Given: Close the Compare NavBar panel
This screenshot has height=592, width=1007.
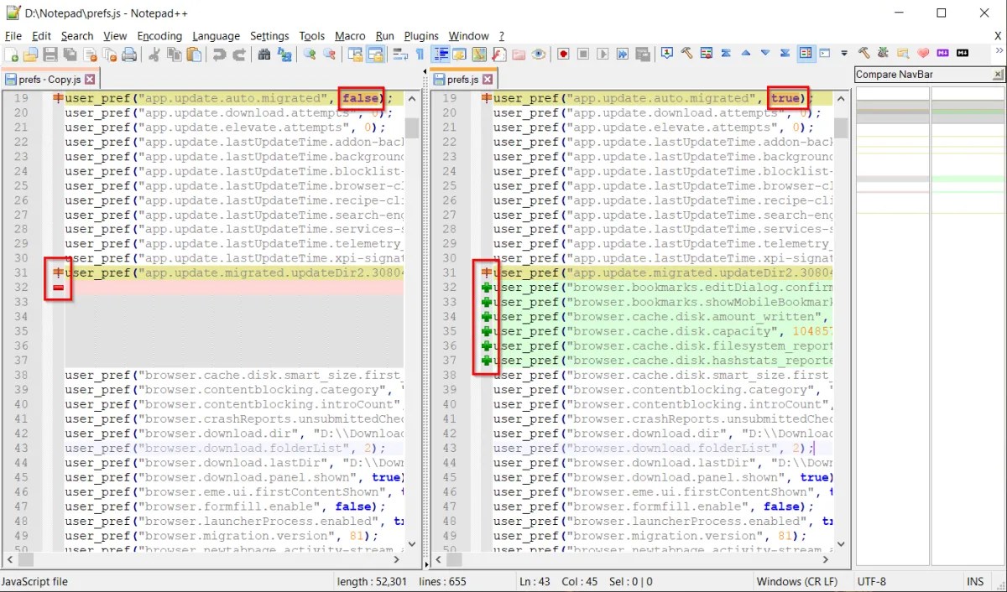Looking at the screenshot, I should point(999,74).
